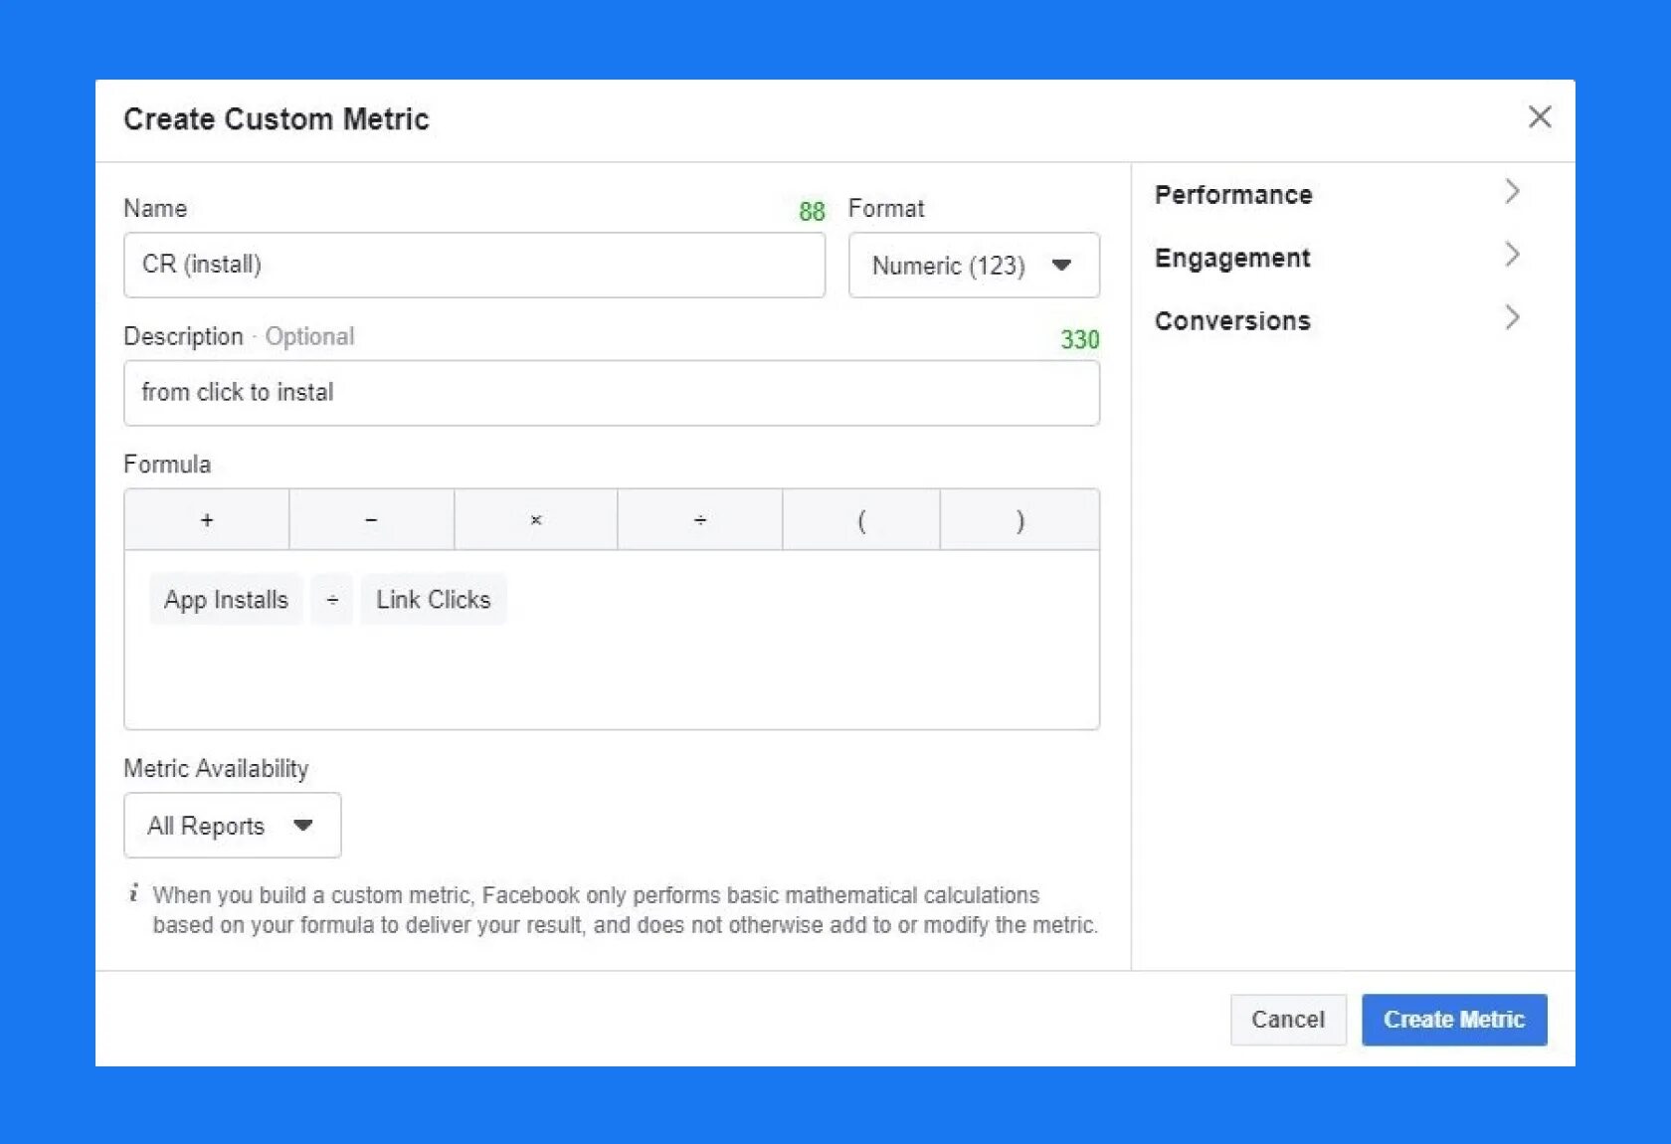Viewport: 1671px width, 1144px height.
Task: Click the Name field containing CR (install)
Action: point(473,266)
